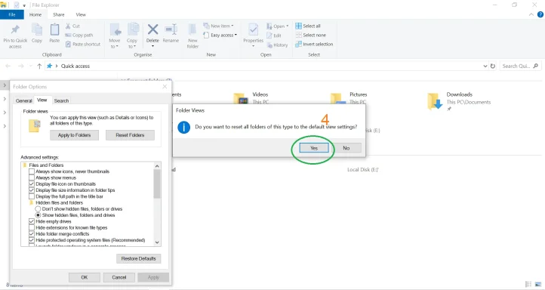The width and height of the screenshot is (545, 290).
Task: Uncheck Hide protected operating system files
Action: pos(32,240)
